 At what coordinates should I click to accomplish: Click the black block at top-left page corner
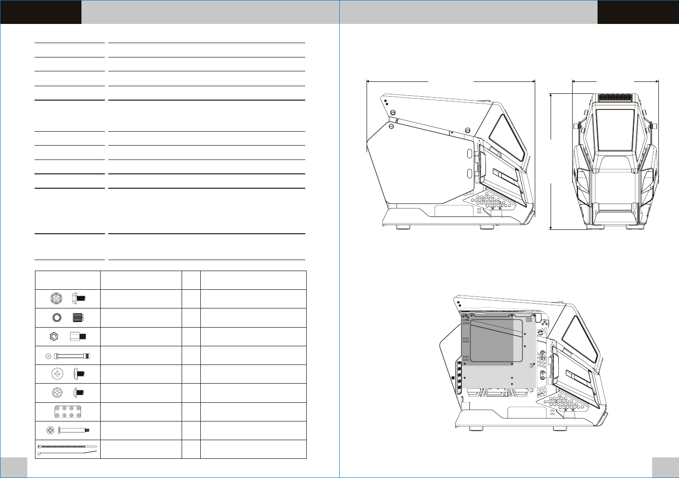click(x=41, y=12)
